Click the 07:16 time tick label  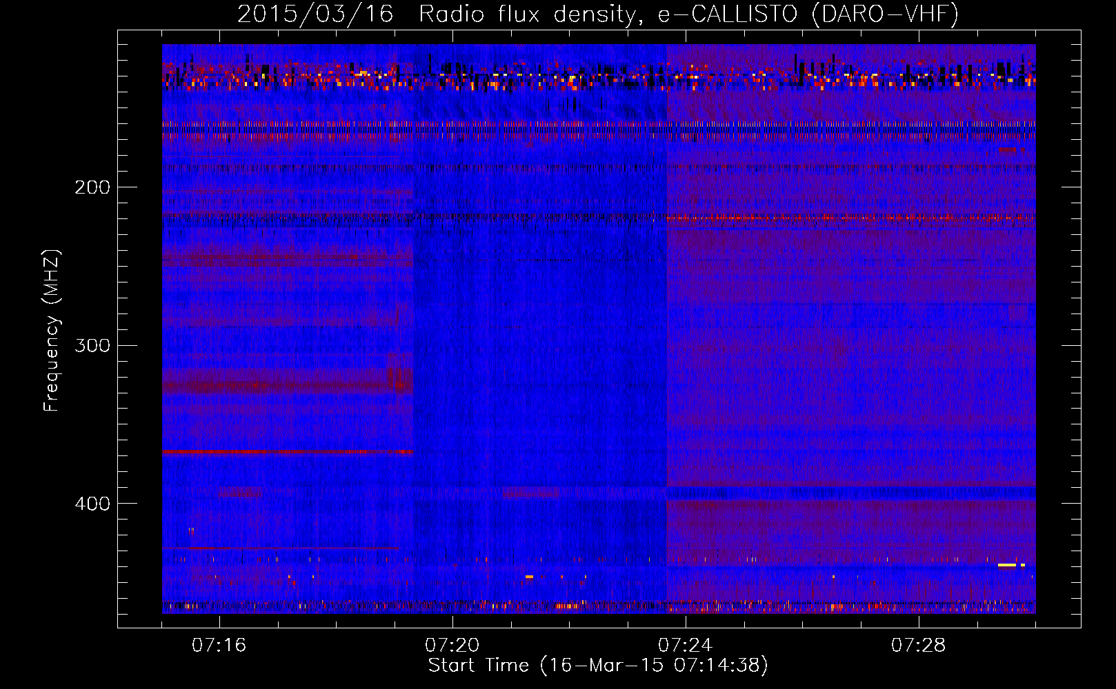(x=219, y=645)
